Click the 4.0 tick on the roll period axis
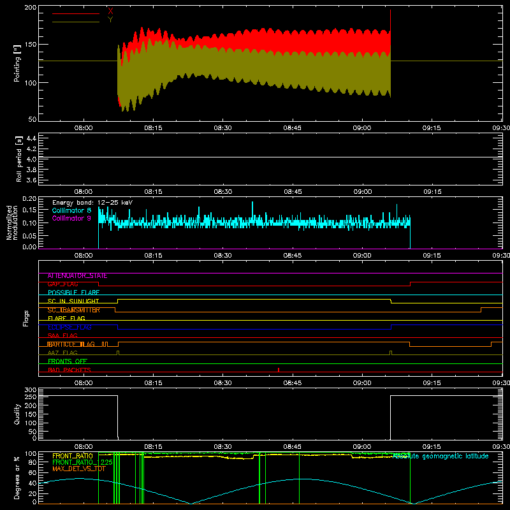The width and height of the screenshot is (510, 510). click(31, 159)
